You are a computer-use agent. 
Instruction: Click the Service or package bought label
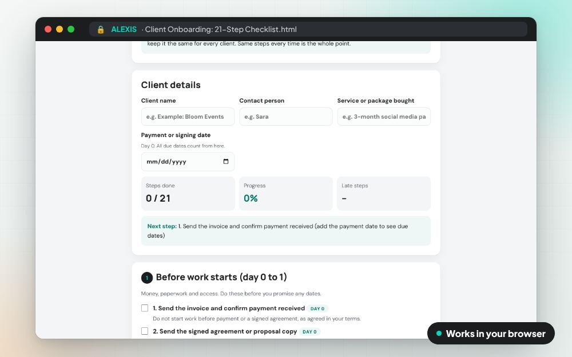point(376,101)
